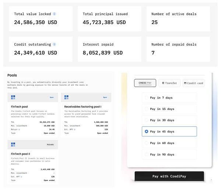Viewport: 221px width, 191px height.
Task: Click the Private badge on FinTech pool II
Action: 50,145
